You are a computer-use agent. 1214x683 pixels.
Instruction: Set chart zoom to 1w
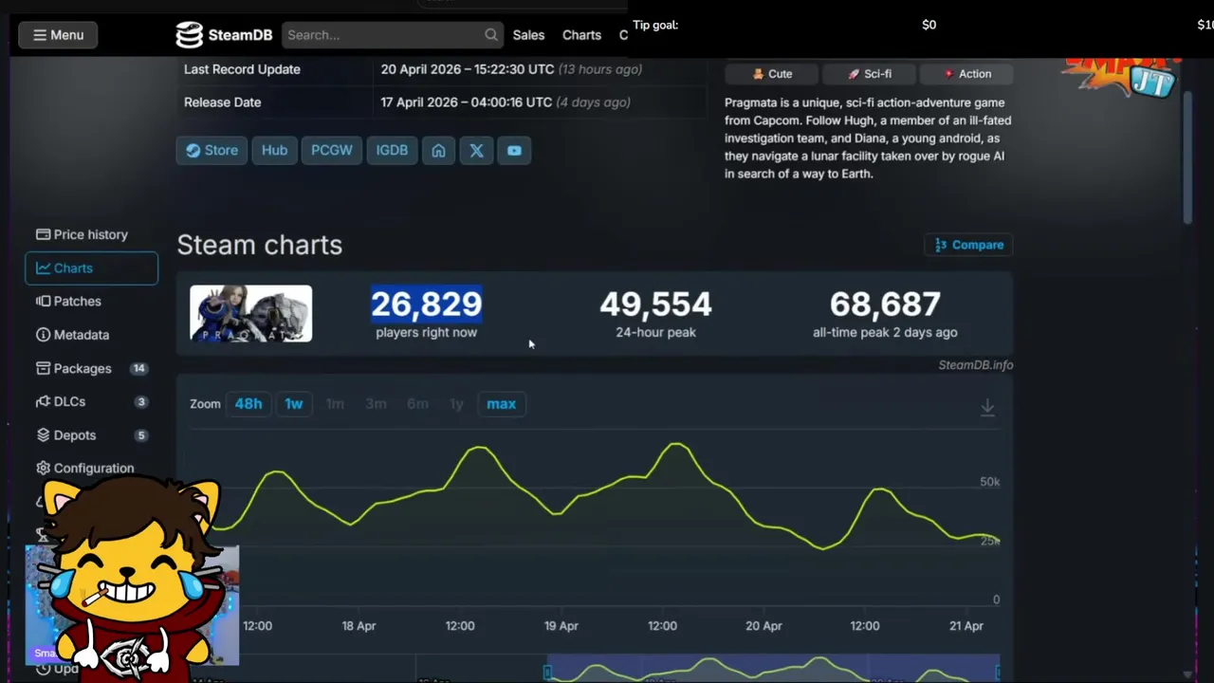pyautogui.click(x=294, y=404)
